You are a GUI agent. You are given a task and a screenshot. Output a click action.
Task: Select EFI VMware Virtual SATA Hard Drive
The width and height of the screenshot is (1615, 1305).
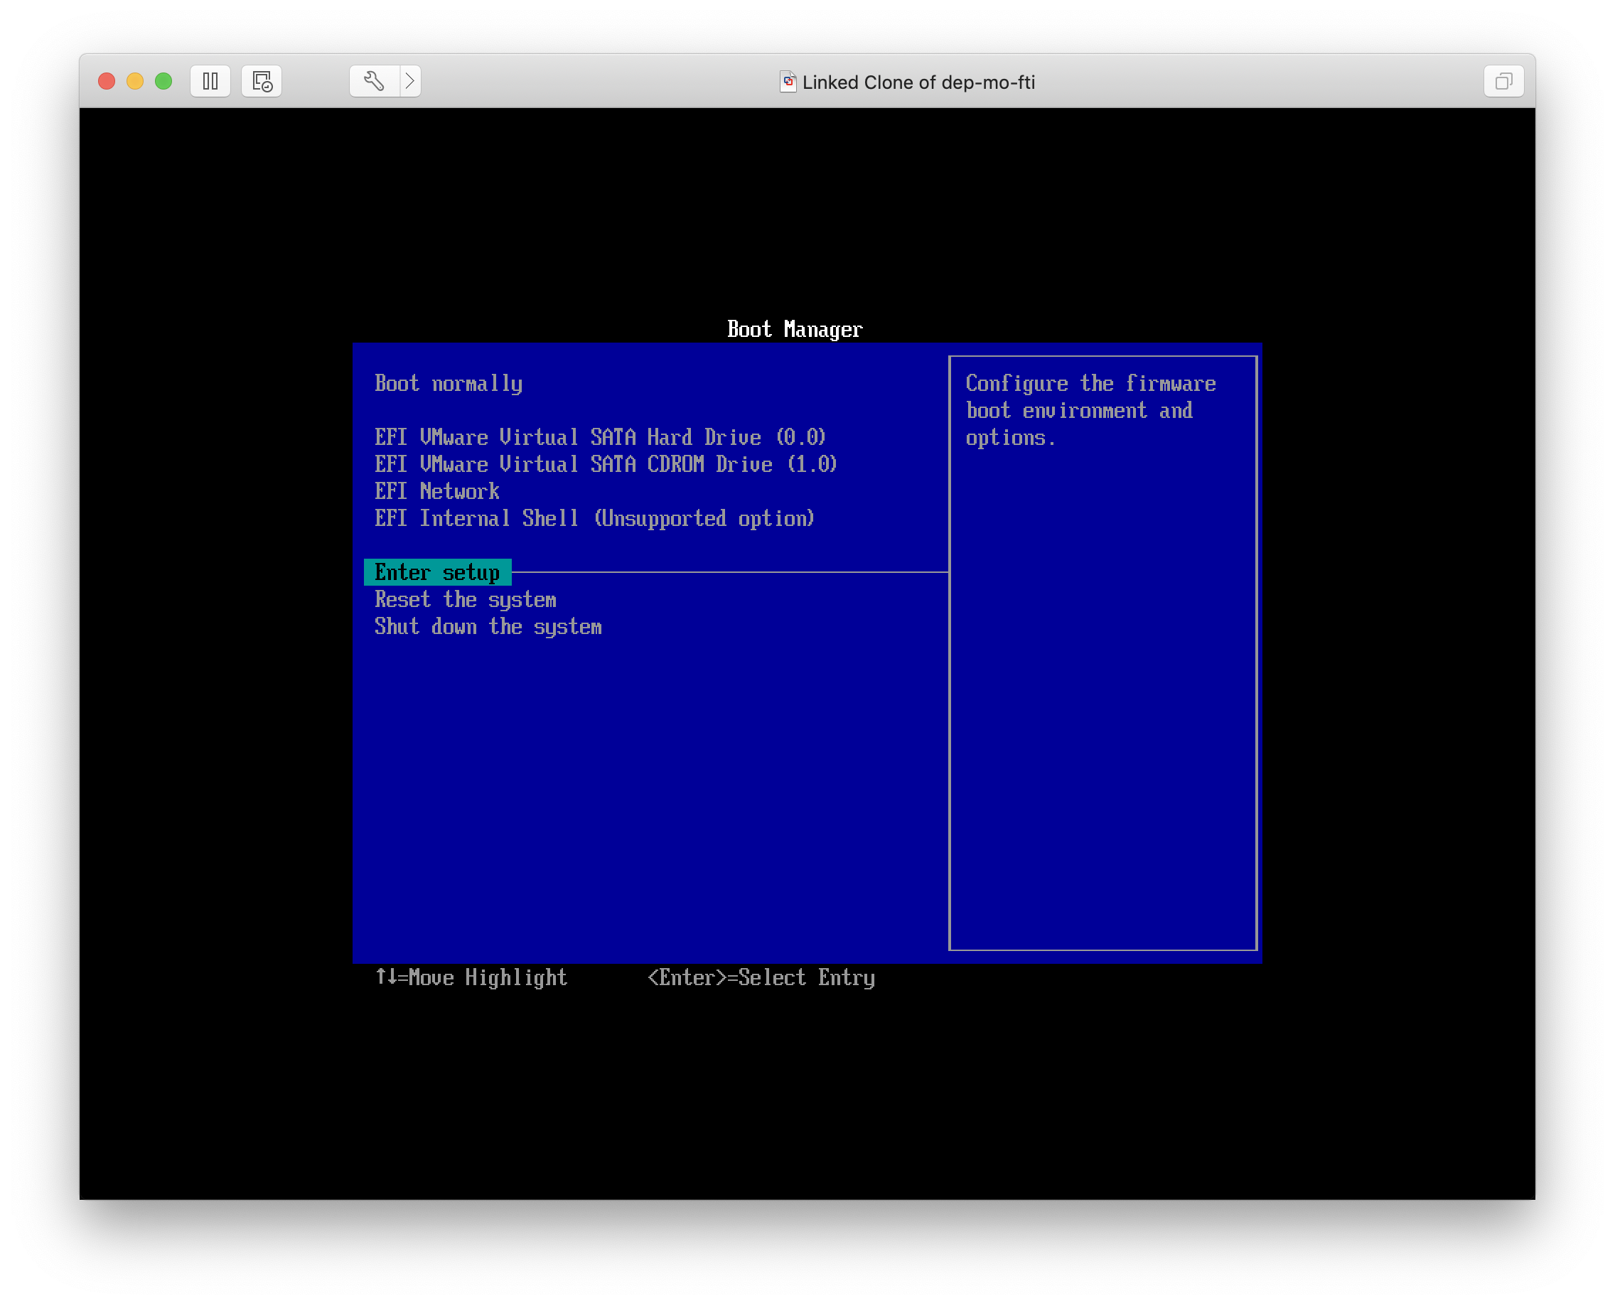tap(600, 438)
